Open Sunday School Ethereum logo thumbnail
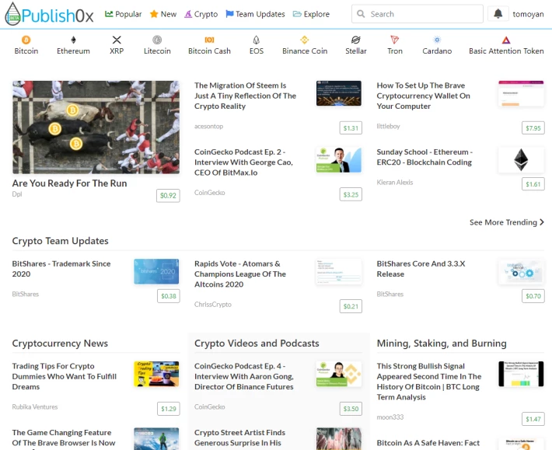 (521, 160)
